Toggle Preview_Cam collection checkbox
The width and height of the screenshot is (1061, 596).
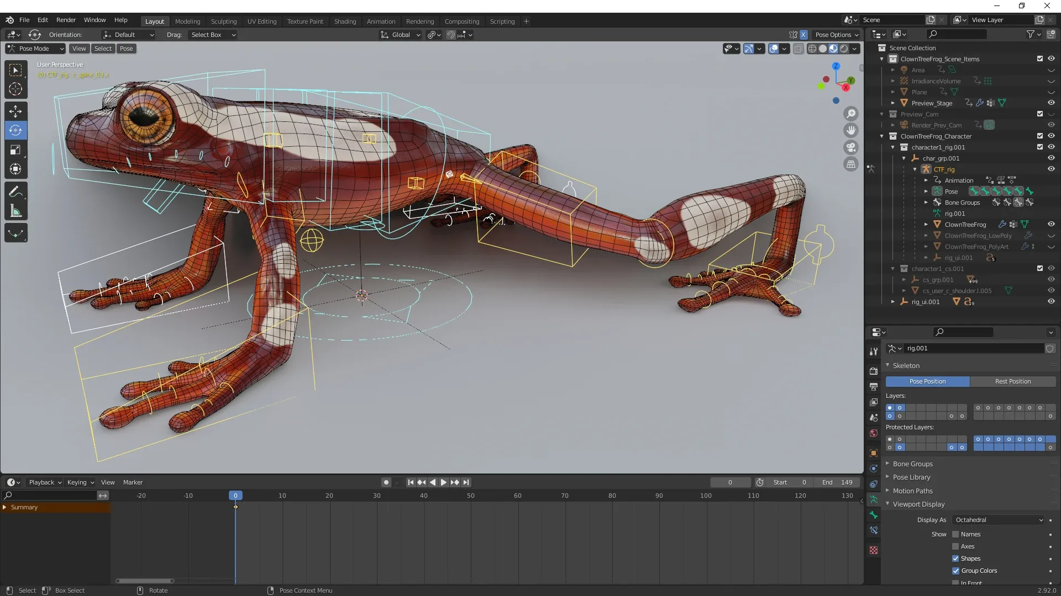click(1040, 114)
